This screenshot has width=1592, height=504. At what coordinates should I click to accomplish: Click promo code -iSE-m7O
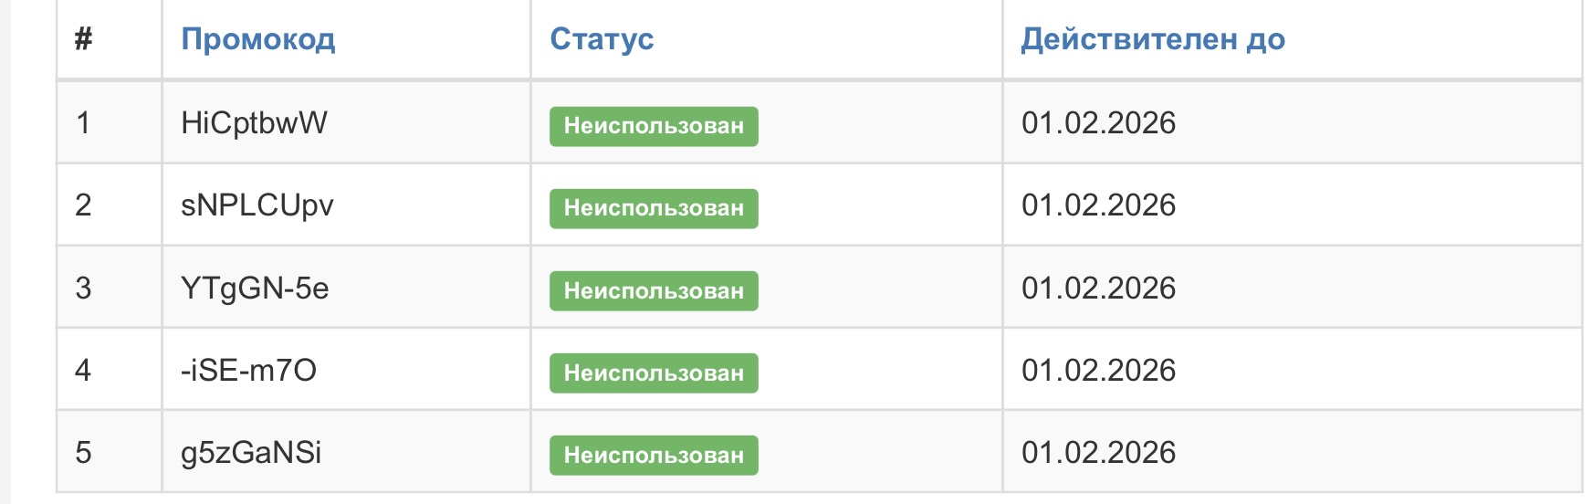coord(248,371)
